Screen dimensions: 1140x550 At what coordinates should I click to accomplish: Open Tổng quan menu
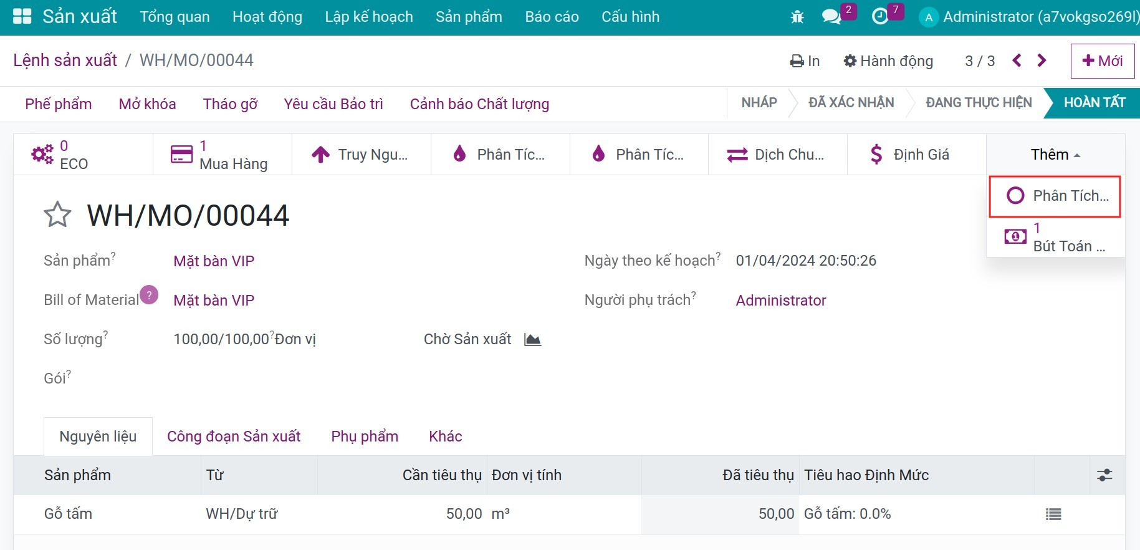click(175, 17)
